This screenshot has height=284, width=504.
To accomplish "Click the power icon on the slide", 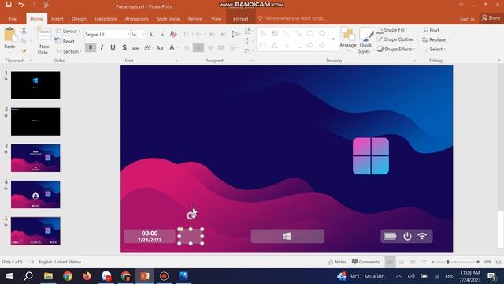I will 407,236.
